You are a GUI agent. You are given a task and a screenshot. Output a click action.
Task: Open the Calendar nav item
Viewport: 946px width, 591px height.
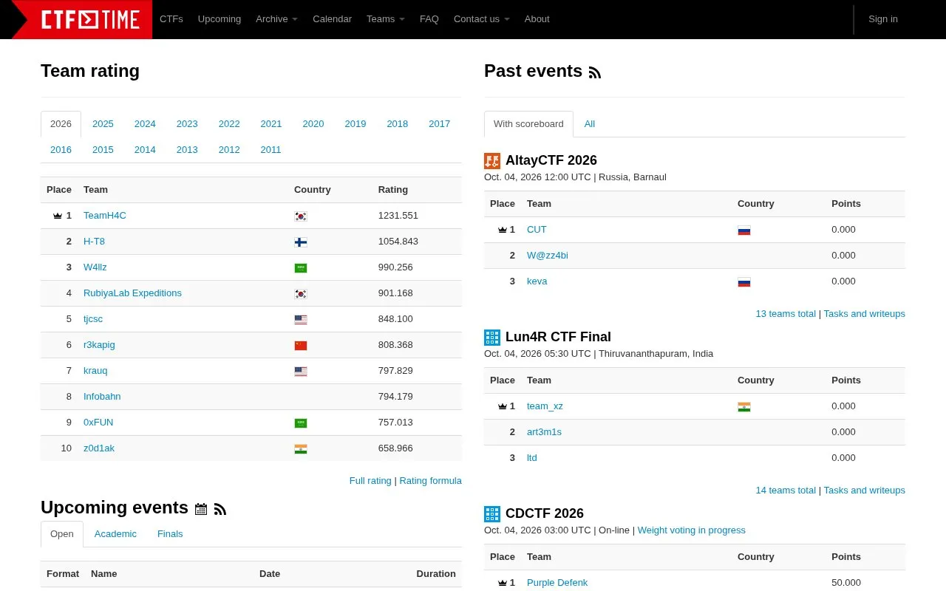332,19
